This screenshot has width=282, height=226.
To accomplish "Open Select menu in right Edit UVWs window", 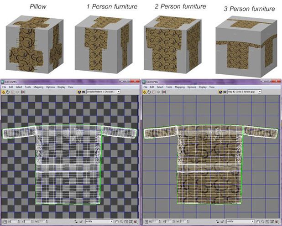I will click(160, 87).
